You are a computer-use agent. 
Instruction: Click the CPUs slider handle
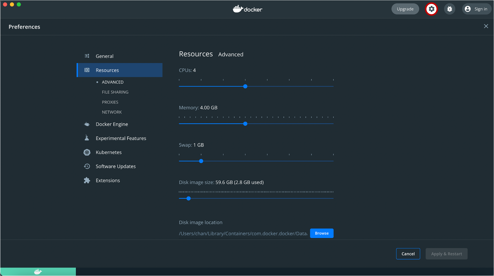pyautogui.click(x=245, y=86)
